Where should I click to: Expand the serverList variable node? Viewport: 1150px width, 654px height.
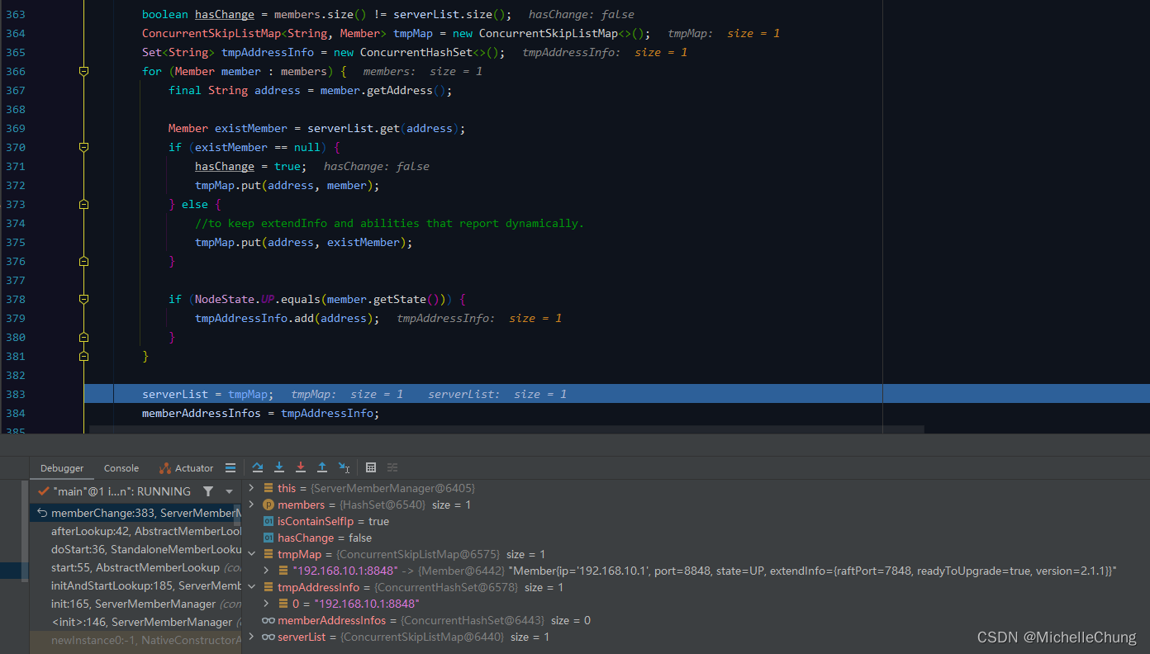coord(252,637)
